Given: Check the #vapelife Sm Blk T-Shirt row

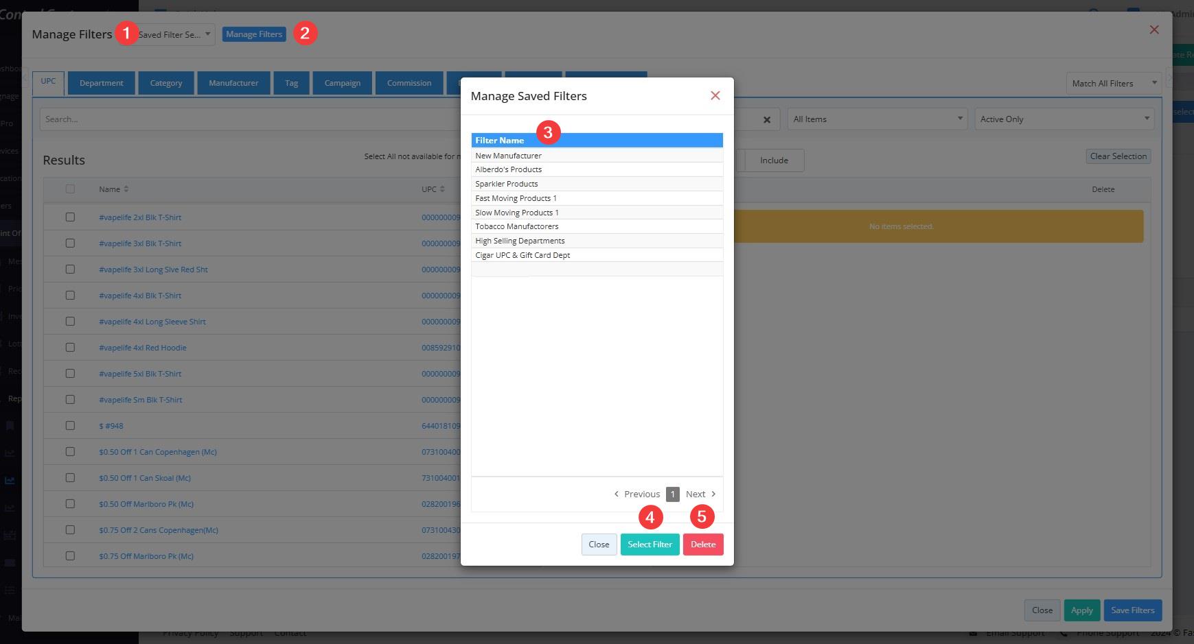Looking at the screenshot, I should pyautogui.click(x=70, y=399).
